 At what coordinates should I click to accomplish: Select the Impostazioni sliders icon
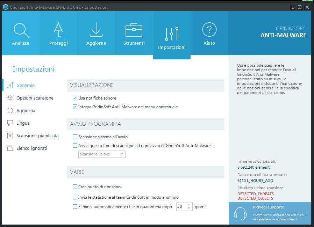tap(172, 34)
